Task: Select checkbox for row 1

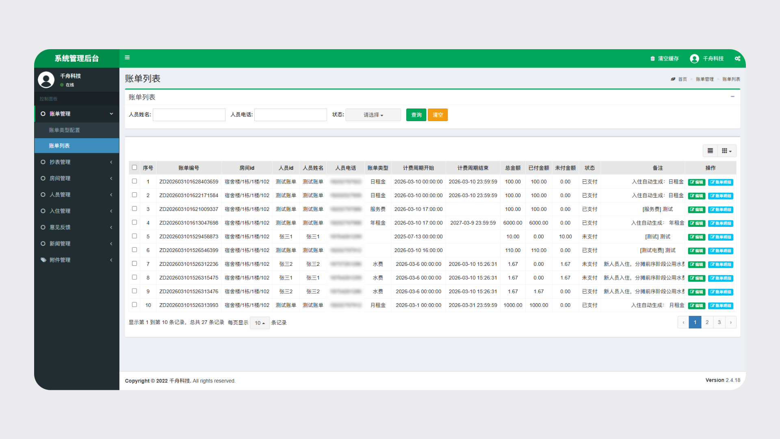Action: [x=134, y=181]
